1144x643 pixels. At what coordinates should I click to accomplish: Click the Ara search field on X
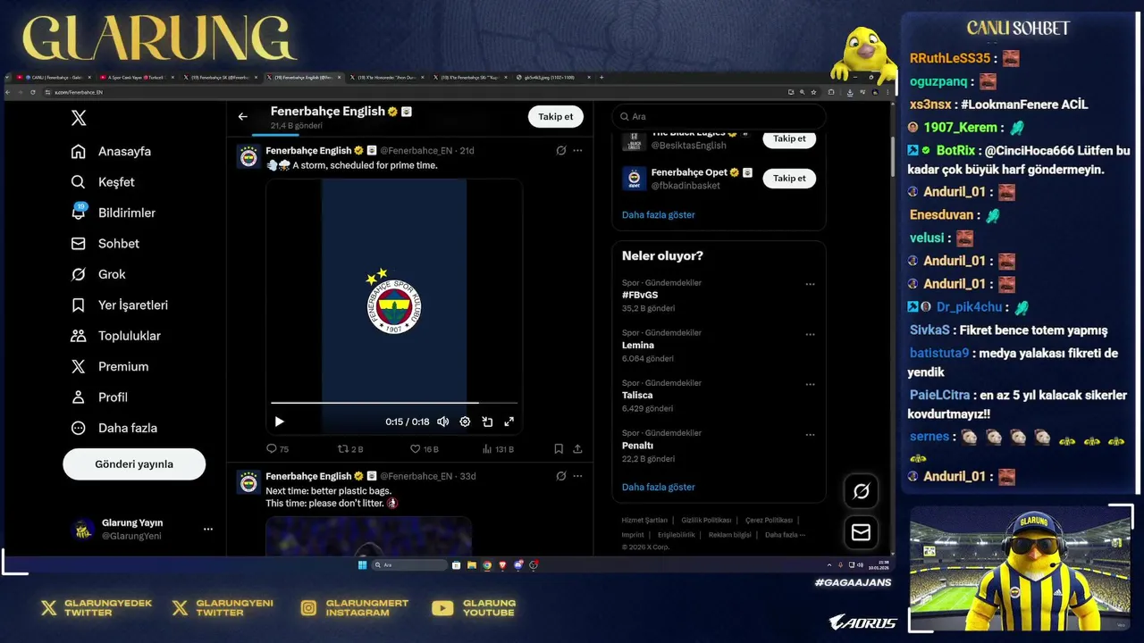tap(719, 116)
